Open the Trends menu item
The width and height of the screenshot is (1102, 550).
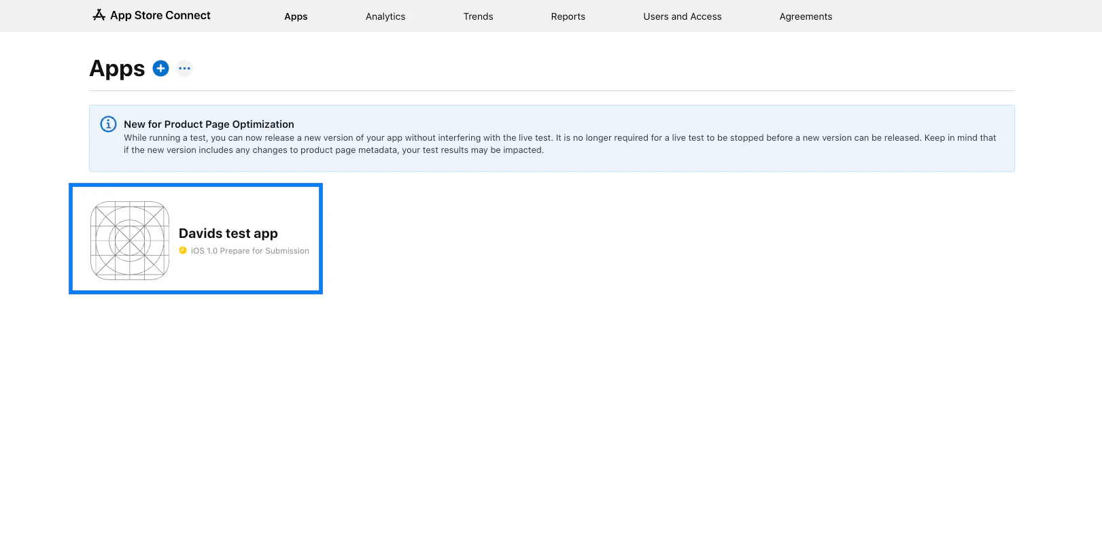tap(478, 16)
